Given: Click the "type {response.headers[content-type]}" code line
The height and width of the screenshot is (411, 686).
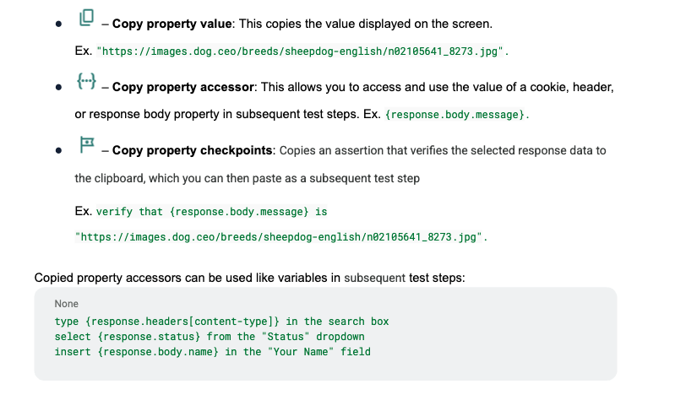Looking at the screenshot, I should 221,322.
